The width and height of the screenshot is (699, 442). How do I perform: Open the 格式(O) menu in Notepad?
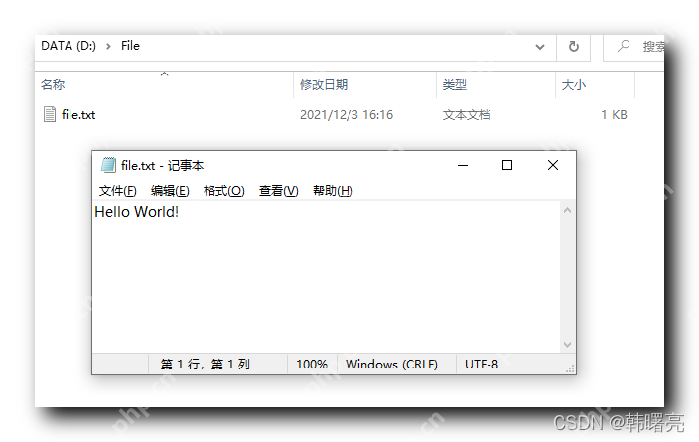pos(223,191)
